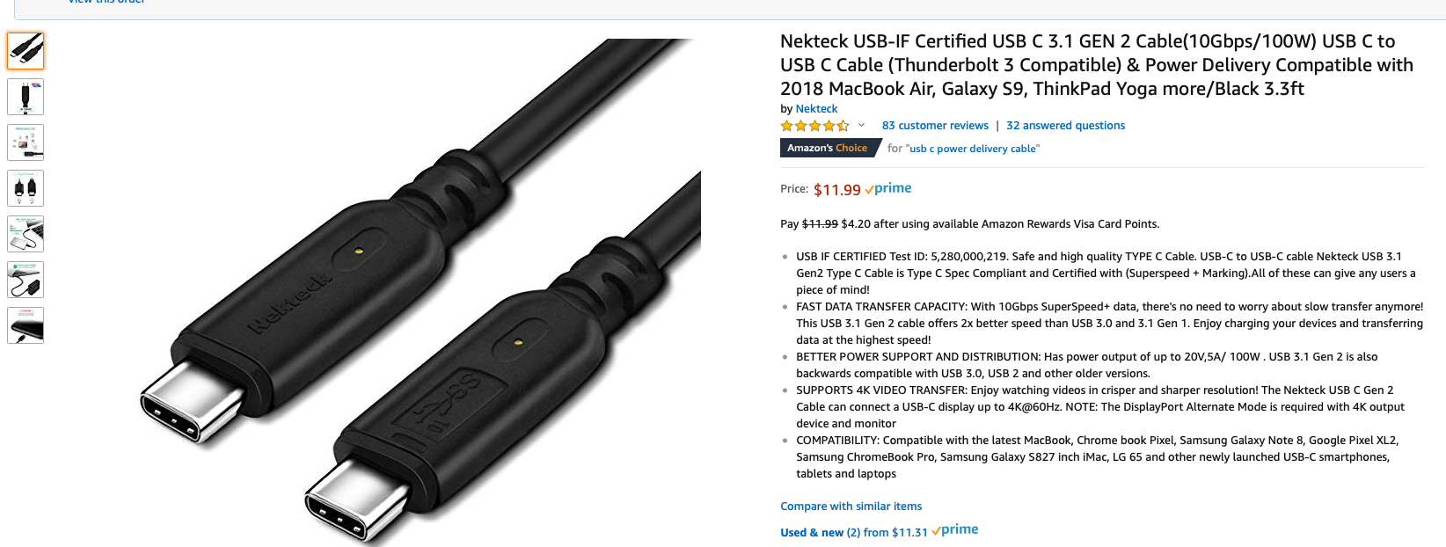The width and height of the screenshot is (1446, 547).
Task: View the compatible devices diagram thumbnail
Action: (26, 142)
